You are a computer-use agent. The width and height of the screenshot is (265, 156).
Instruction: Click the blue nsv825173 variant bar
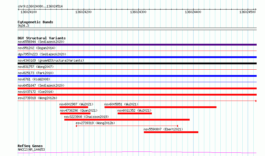coord(137,76)
